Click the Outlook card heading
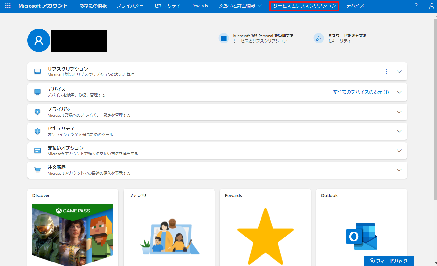 (329, 195)
